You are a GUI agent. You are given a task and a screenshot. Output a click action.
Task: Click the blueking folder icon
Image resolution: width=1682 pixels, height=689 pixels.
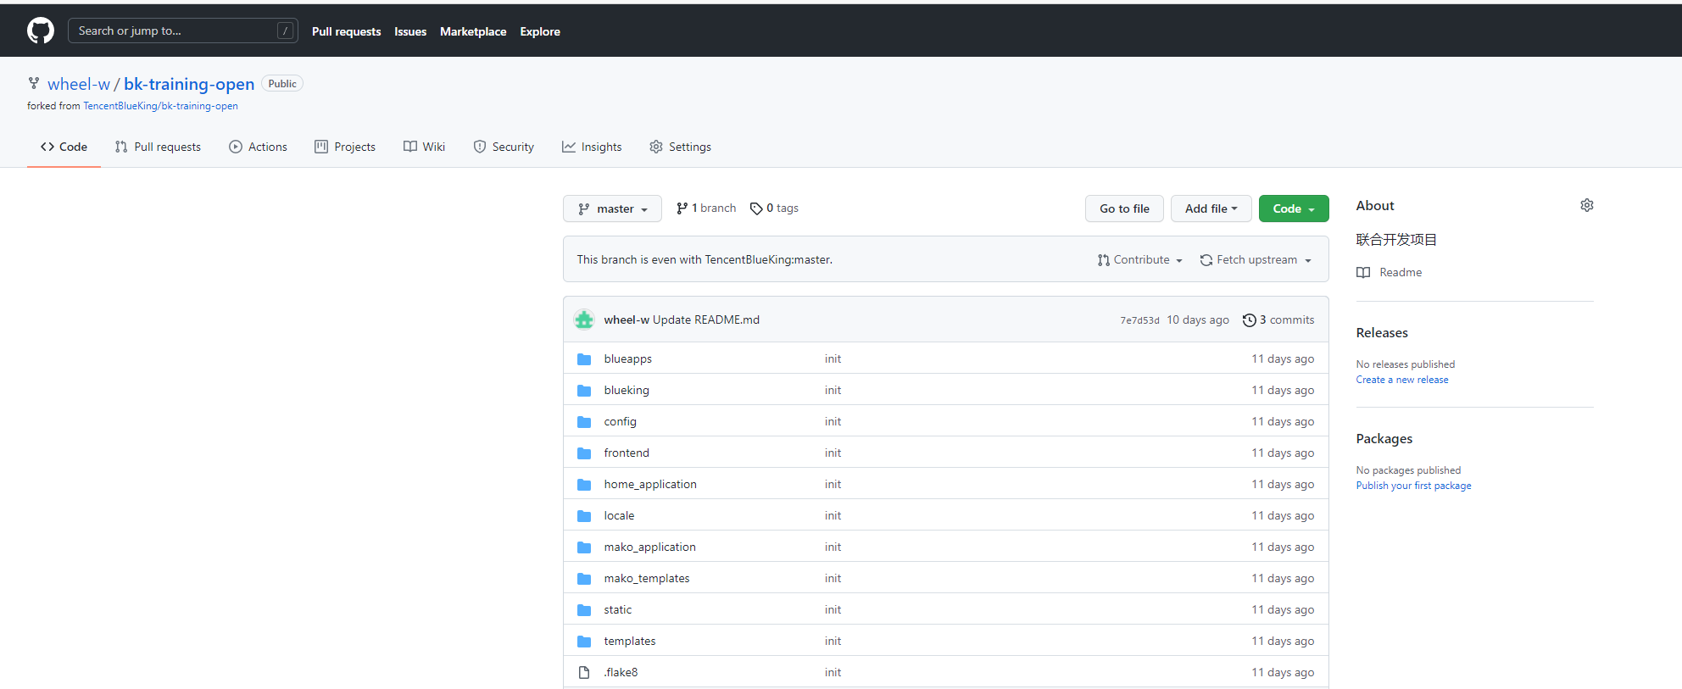point(584,391)
